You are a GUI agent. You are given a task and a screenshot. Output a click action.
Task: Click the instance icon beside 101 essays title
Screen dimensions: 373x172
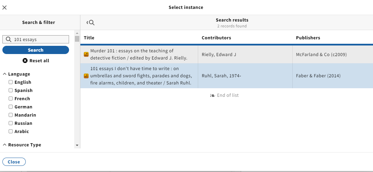(86, 76)
